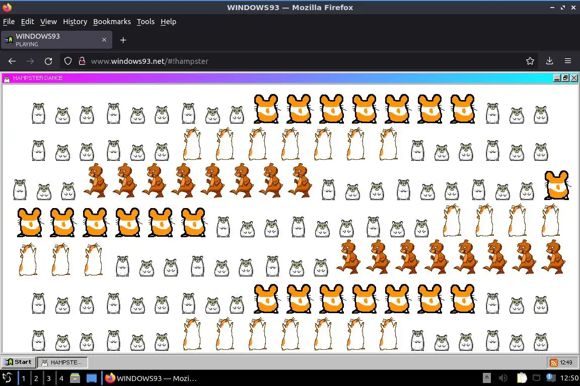Click the Firefox WINDOWS93 taskbar entry
This screenshot has height=386, width=580.
(x=151, y=378)
